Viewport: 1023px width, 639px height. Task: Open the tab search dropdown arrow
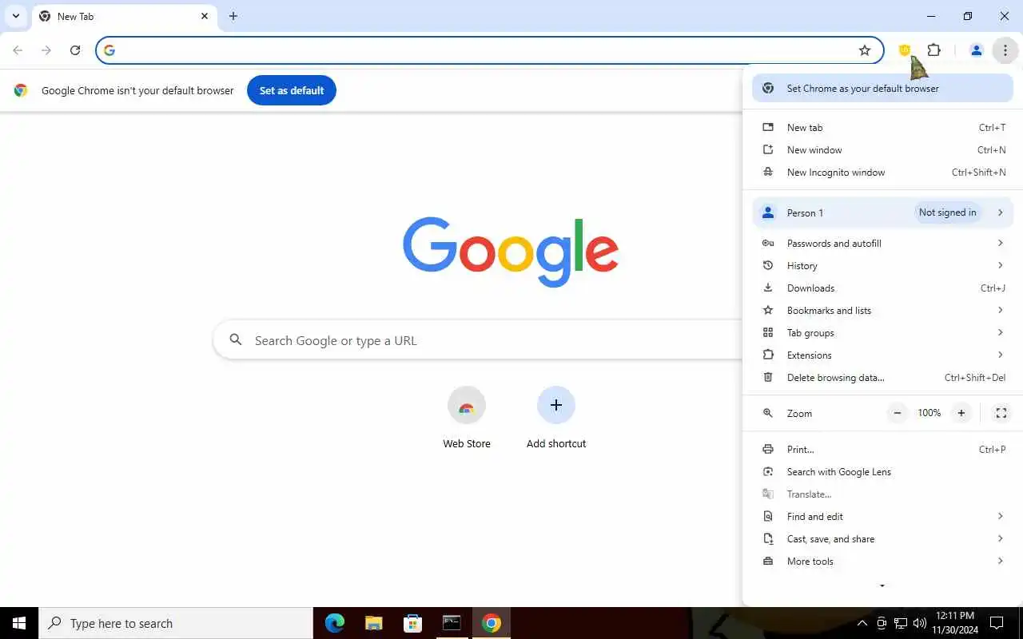click(x=15, y=16)
